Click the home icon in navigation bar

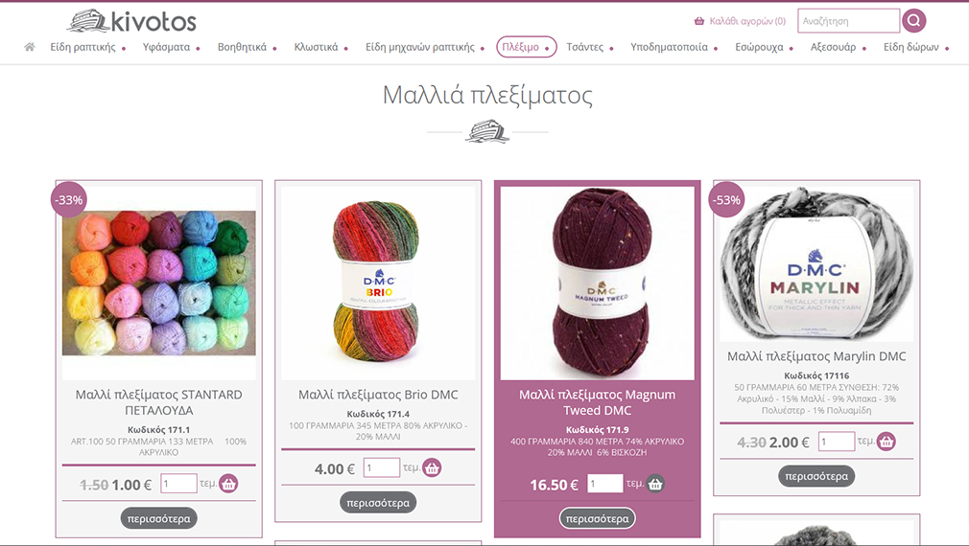[x=29, y=47]
